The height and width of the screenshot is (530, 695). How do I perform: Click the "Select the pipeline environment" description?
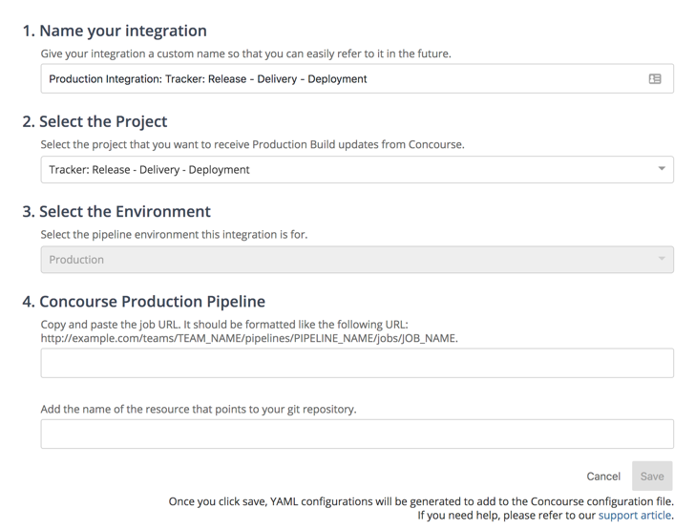pyautogui.click(x=174, y=235)
